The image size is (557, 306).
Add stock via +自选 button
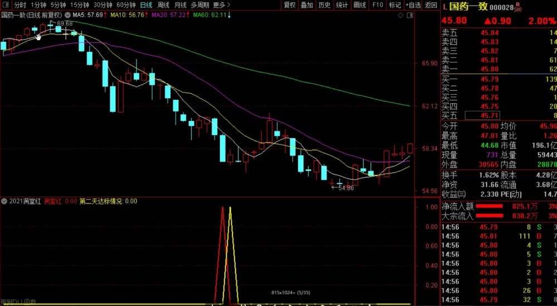point(413,5)
